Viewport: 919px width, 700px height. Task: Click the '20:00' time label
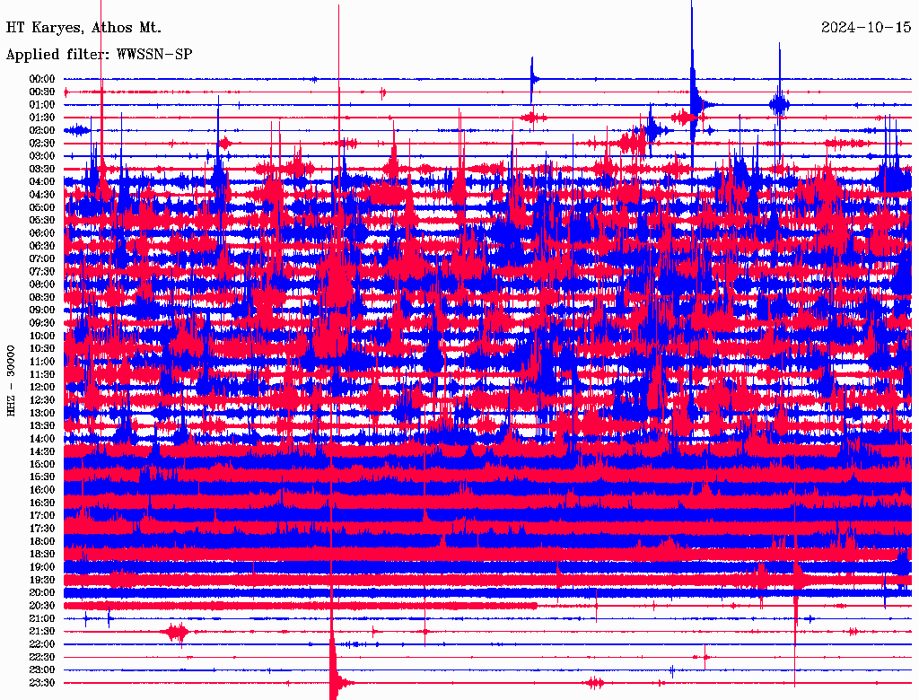pyautogui.click(x=42, y=592)
